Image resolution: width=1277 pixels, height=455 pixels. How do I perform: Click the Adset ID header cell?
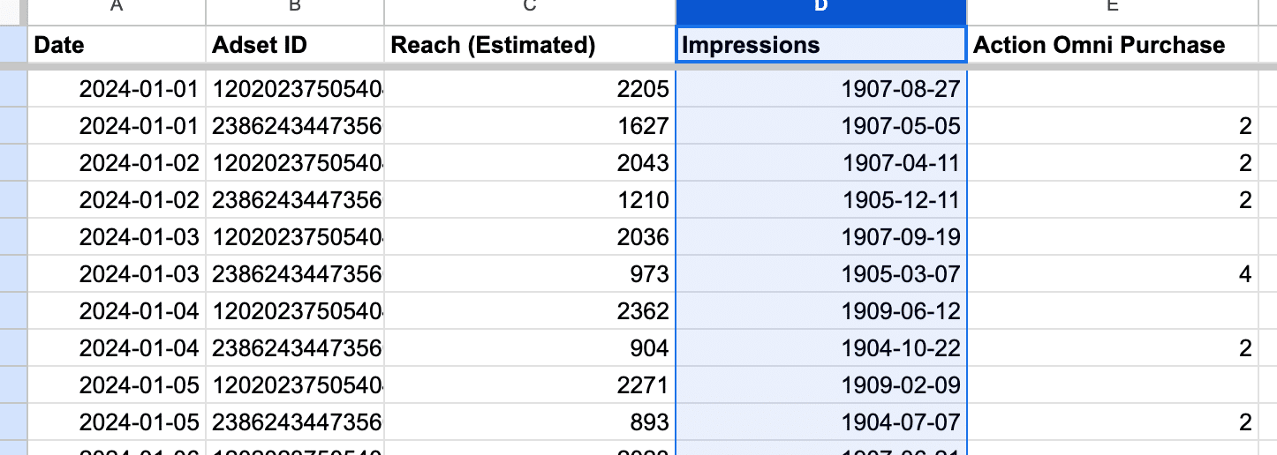pos(295,45)
